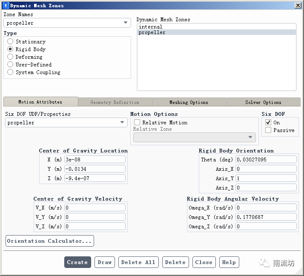
Task: Switch to the Meshing Options tab
Action: 189,102
